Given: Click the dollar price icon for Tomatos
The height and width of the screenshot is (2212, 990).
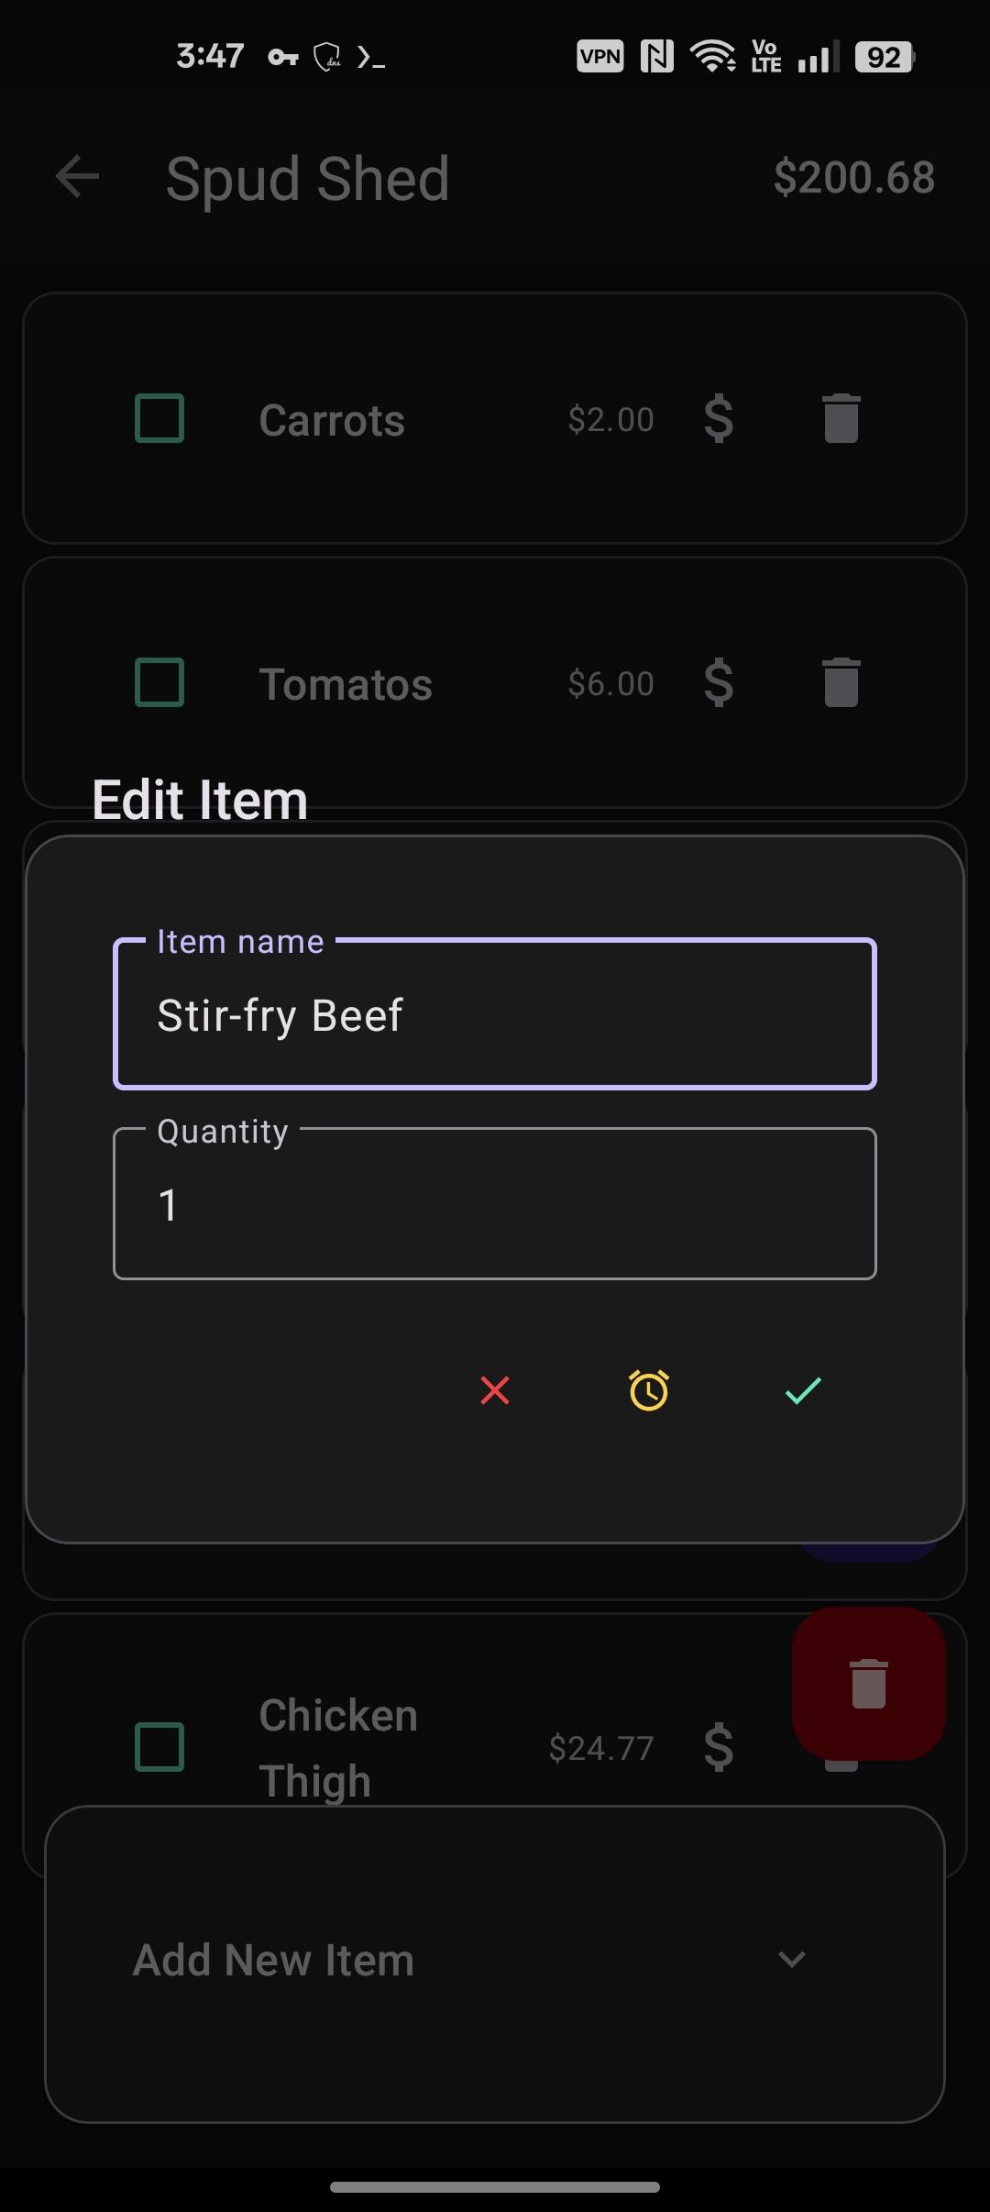Looking at the screenshot, I should pos(719,683).
